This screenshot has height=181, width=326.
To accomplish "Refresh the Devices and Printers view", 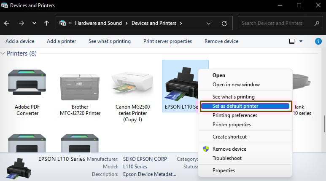I will point(224,23).
